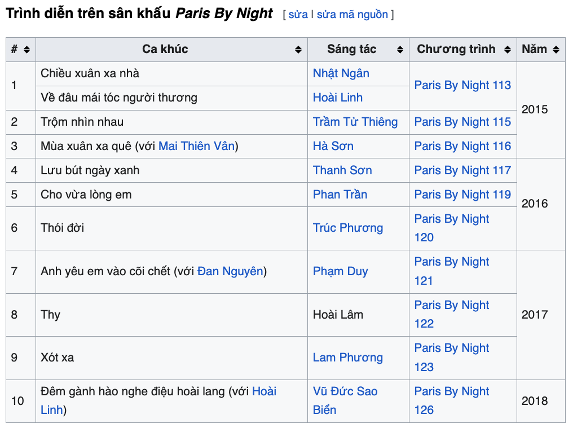This screenshot has width=573, height=428.
Task: Click Đan Nguyên singer link
Action: tap(230, 271)
